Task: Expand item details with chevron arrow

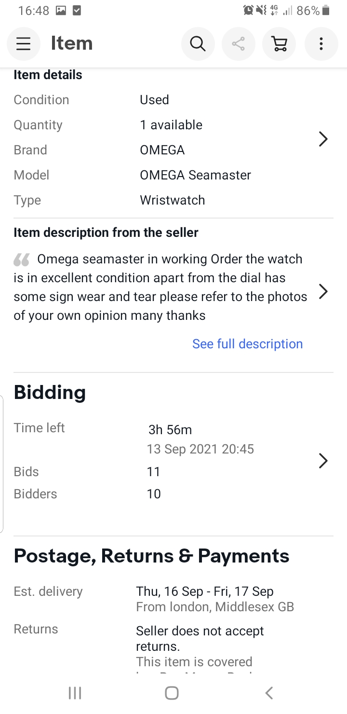Action: point(323,139)
